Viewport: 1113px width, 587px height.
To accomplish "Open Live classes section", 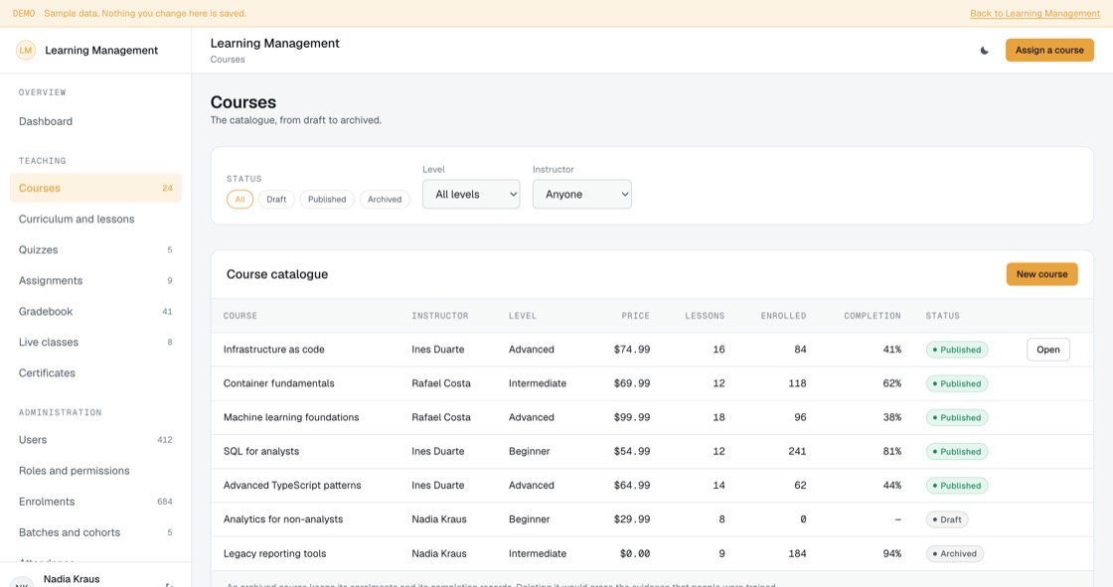I will [95, 342].
